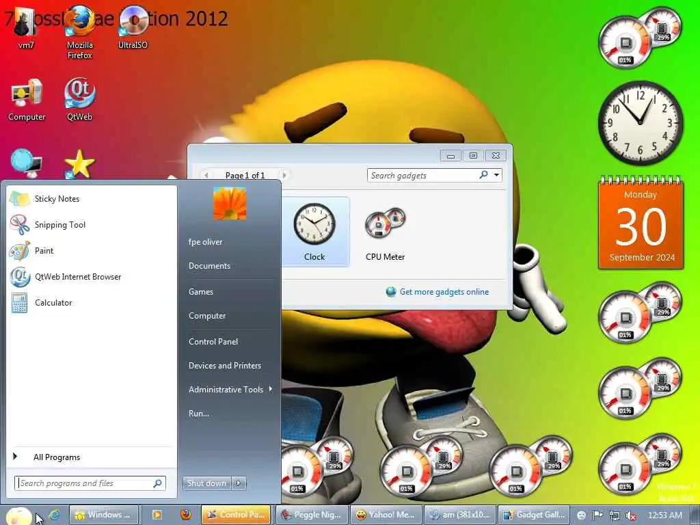700x525 pixels.
Task: Click the smiley icon in system tray
Action: tap(581, 515)
